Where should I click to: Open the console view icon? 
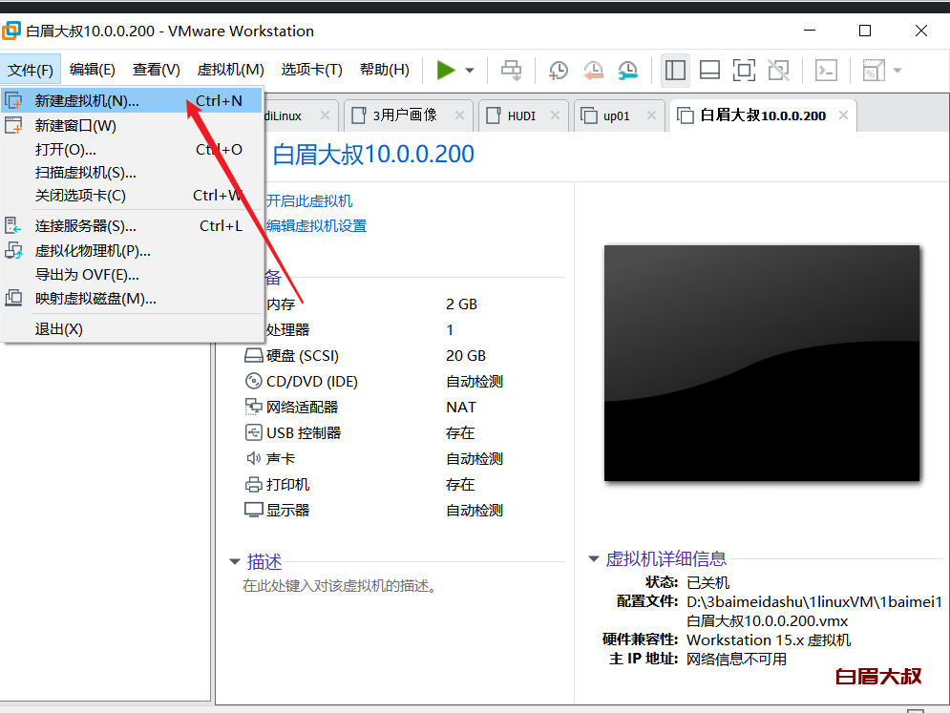(827, 71)
